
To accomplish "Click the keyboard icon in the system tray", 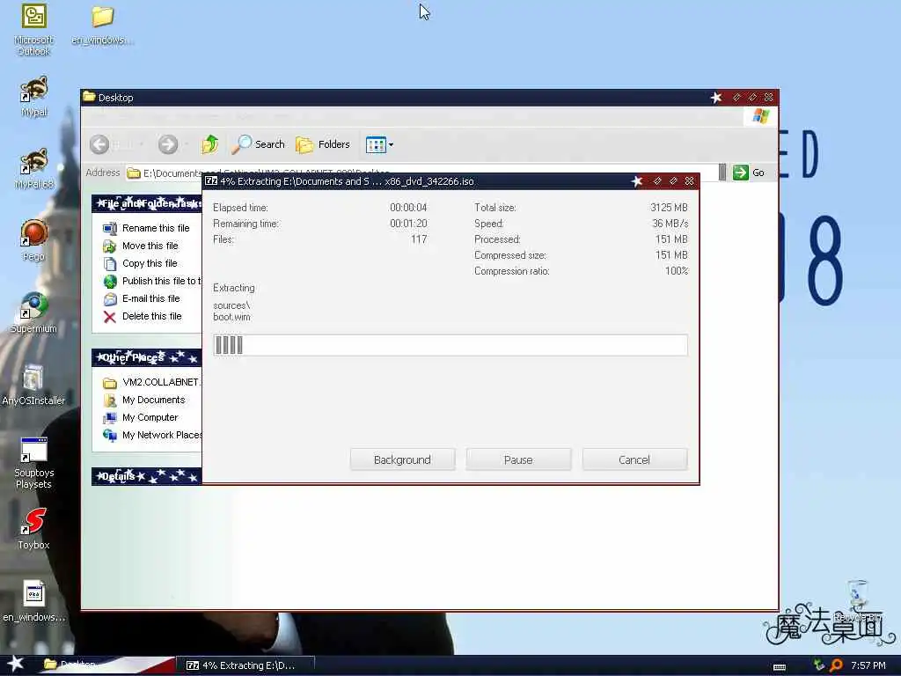I will coord(780,666).
